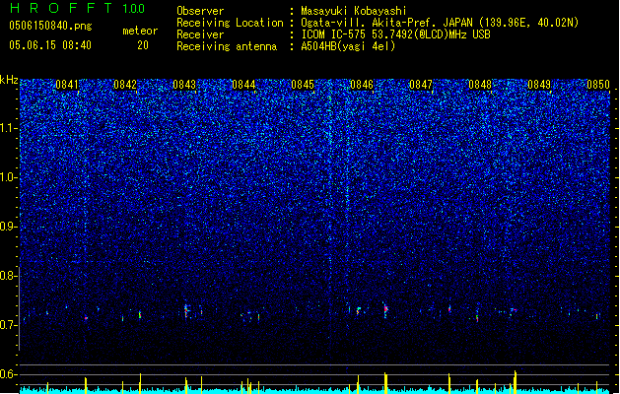
Task: Click the 0842 time marker
Action: pyautogui.click(x=125, y=85)
